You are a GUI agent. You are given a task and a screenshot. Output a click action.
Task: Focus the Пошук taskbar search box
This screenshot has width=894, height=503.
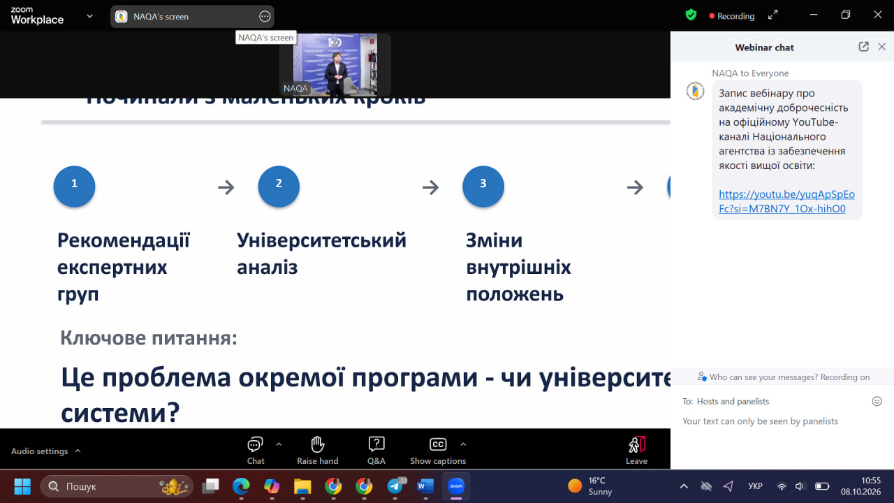coord(117,486)
